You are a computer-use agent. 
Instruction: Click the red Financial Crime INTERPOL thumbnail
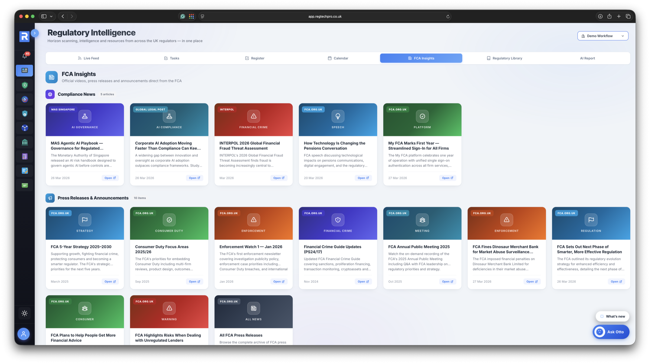(x=253, y=120)
